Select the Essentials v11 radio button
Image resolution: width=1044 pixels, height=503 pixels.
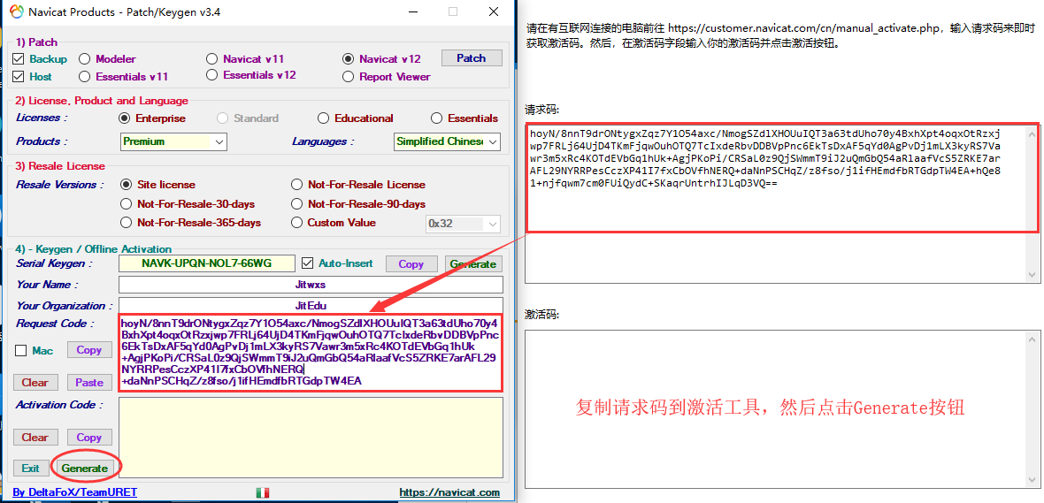[85, 77]
